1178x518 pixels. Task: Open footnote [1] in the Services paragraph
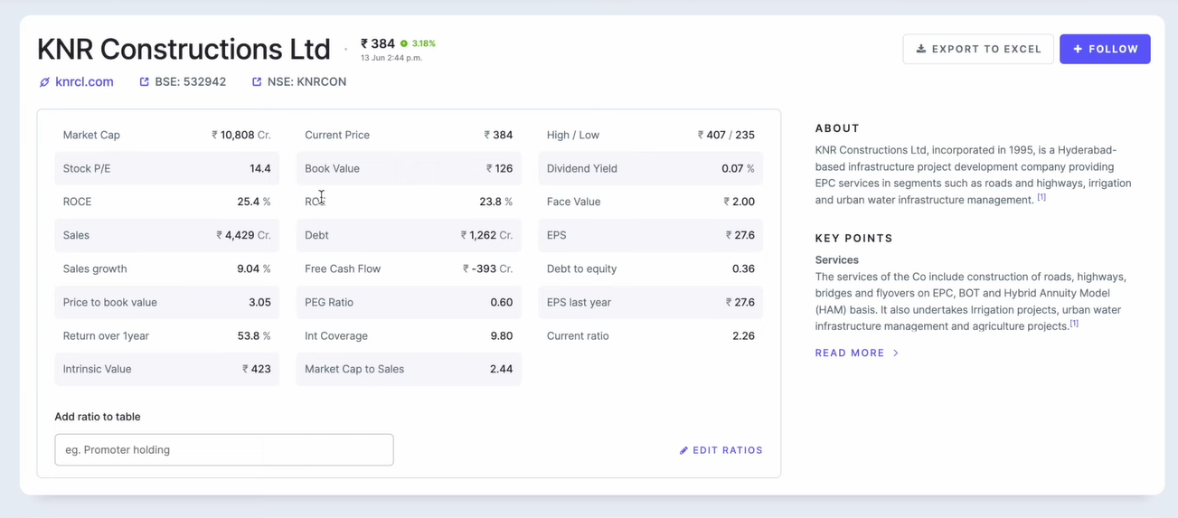coord(1074,323)
